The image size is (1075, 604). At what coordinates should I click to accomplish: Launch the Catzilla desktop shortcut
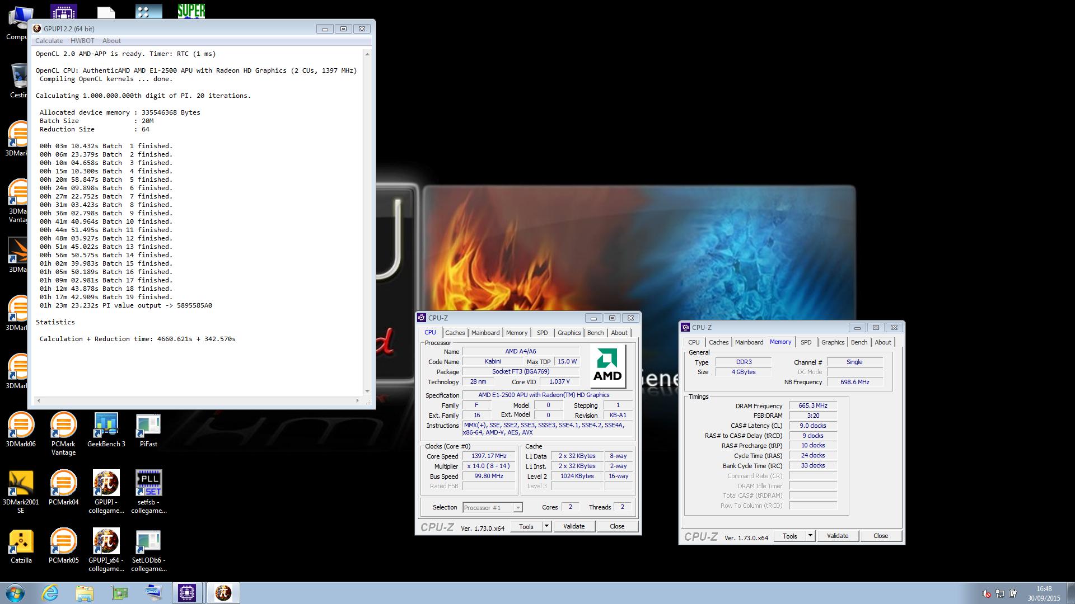(21, 546)
